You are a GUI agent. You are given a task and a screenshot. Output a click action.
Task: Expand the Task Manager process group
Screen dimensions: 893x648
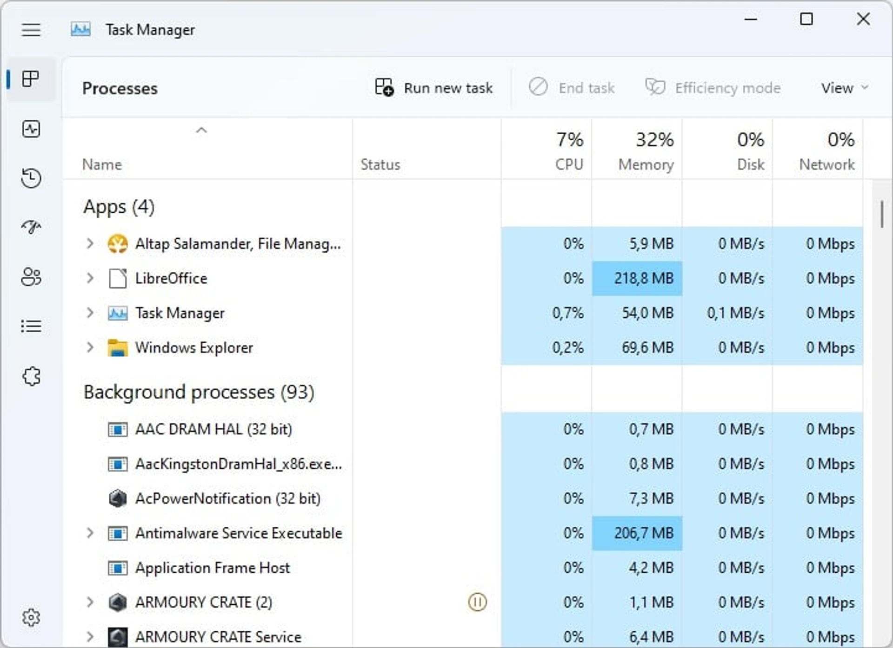[x=90, y=313]
